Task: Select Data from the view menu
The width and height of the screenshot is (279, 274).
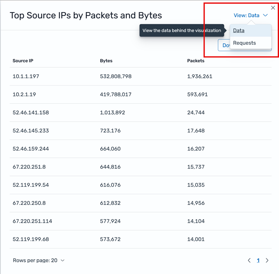Action: click(x=250, y=30)
